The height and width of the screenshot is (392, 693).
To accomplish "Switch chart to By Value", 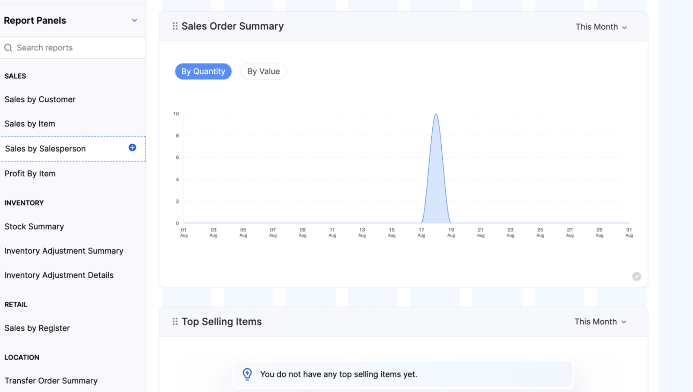I will pyautogui.click(x=263, y=71).
